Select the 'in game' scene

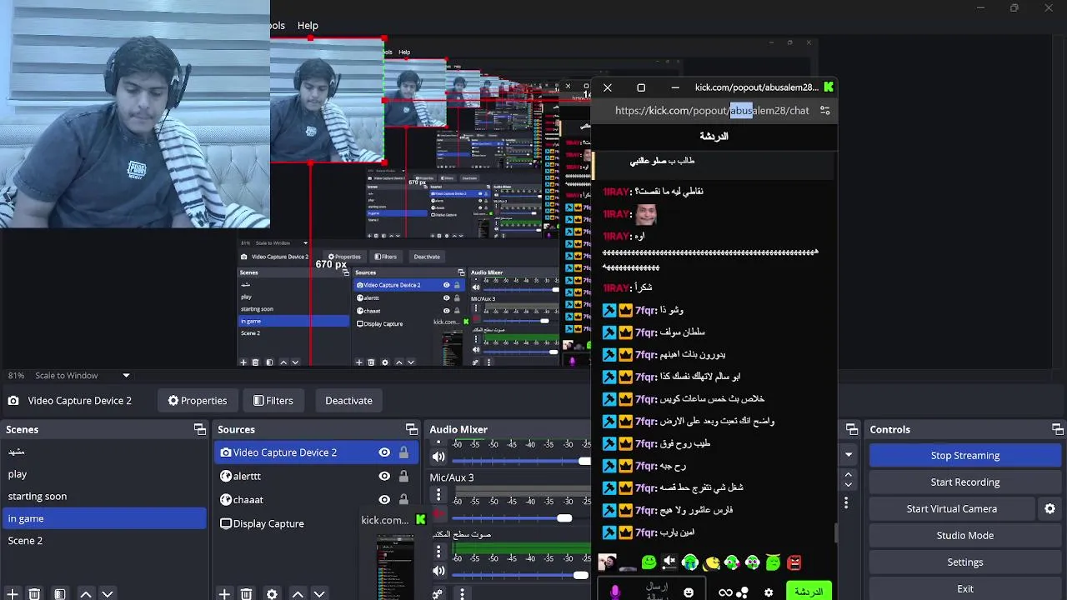(x=103, y=518)
